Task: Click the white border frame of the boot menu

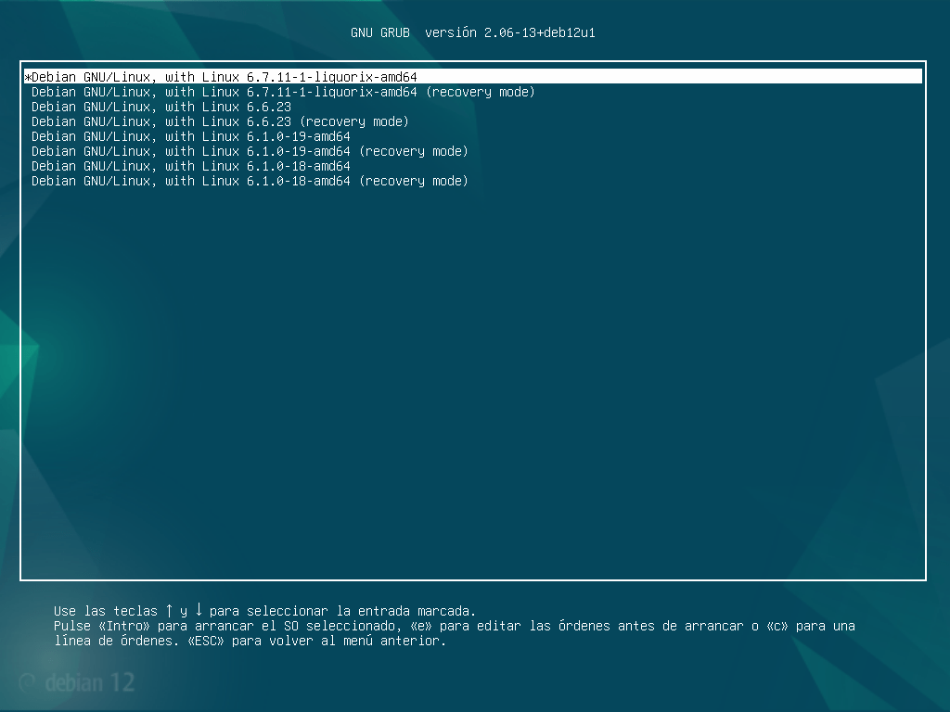Action: [x=474, y=578]
